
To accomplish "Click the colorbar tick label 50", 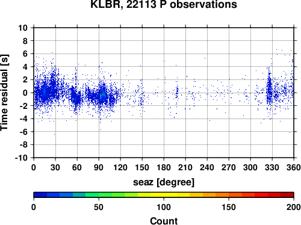I will pyautogui.click(x=99, y=207).
